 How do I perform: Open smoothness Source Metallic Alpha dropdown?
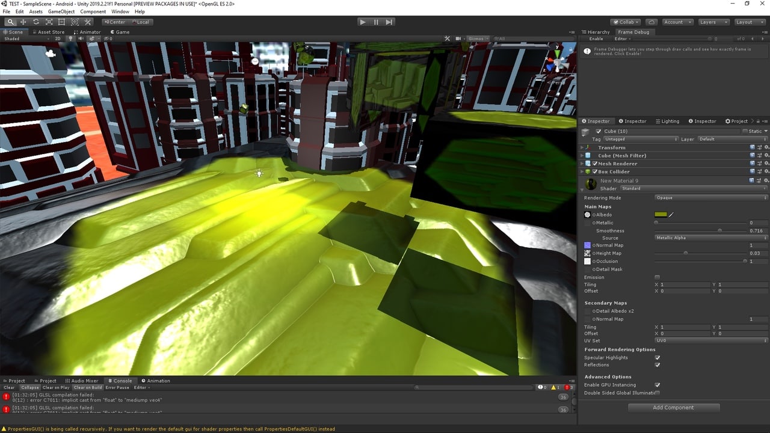coord(711,238)
